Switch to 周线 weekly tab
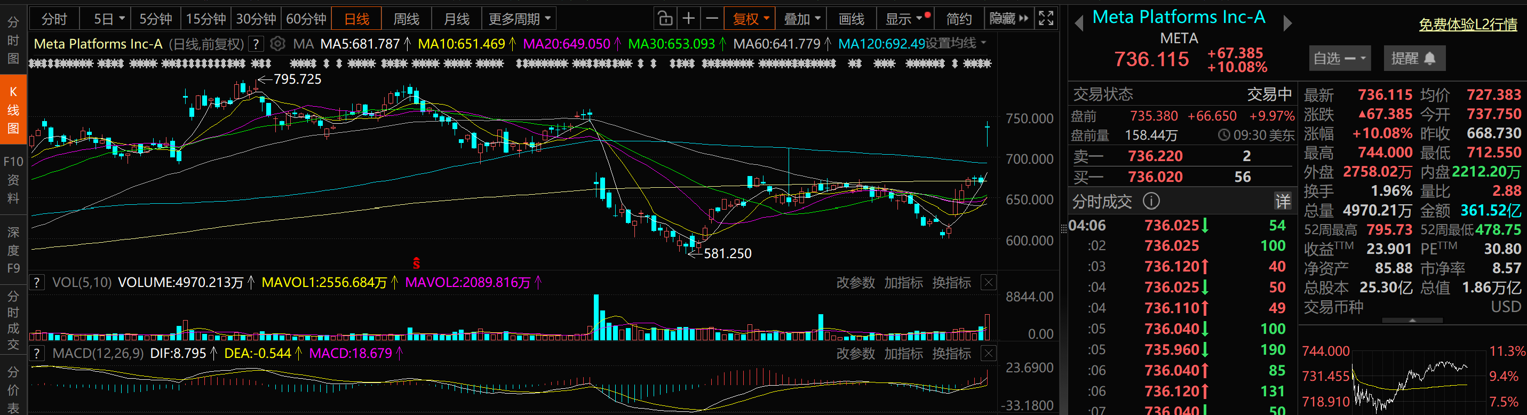Viewport: 1527px width, 415px height. (x=407, y=19)
